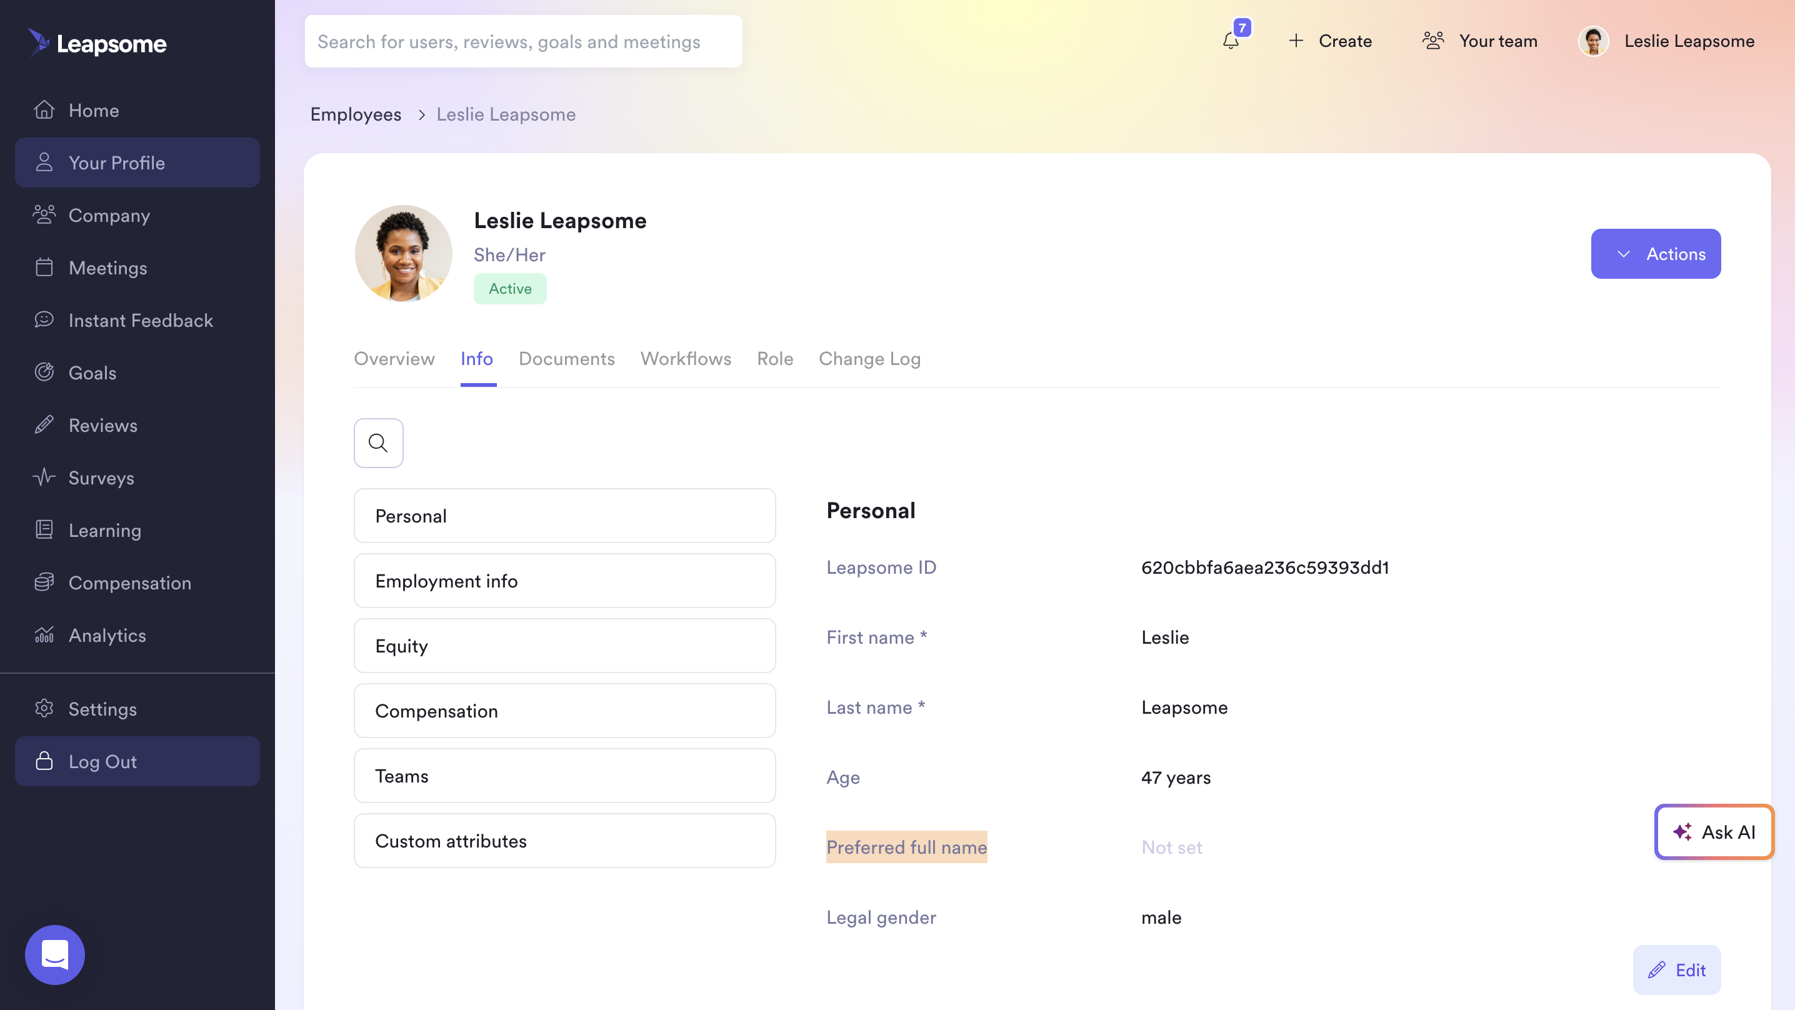Open the Equity section
The width and height of the screenshot is (1795, 1010).
click(564, 646)
